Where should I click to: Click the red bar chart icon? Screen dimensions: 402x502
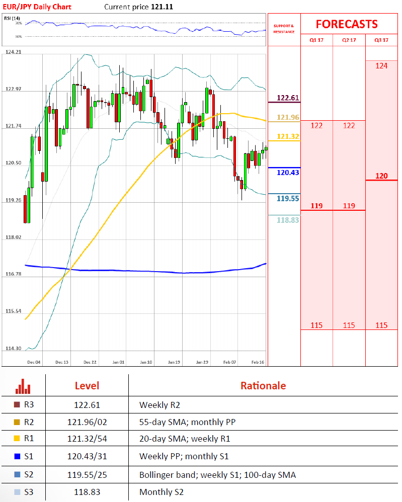23,386
